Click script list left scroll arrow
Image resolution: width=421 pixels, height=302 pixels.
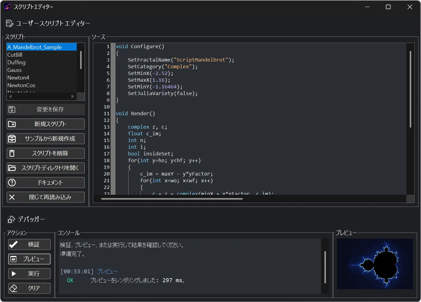10,96
